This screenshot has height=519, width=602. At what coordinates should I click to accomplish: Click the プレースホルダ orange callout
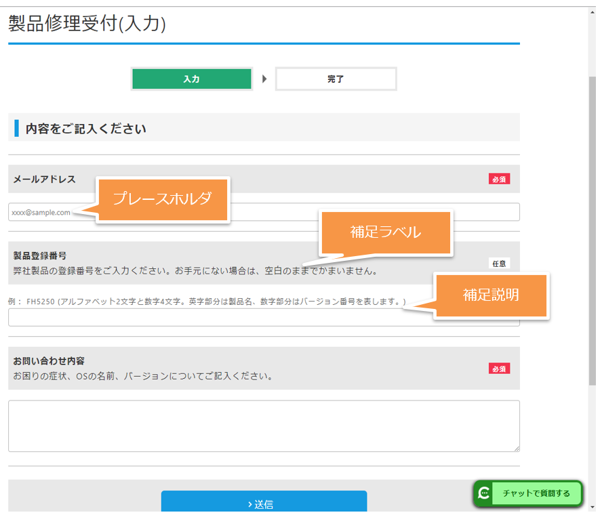163,199
